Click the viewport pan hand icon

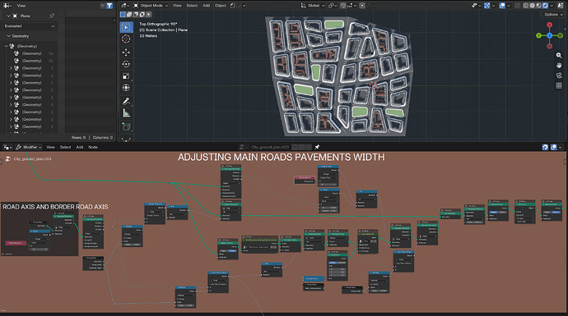[x=559, y=66]
